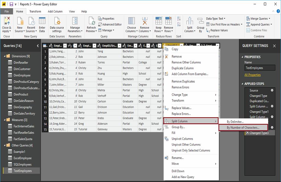Expand the Merge Queries dropdown
Image resolution: width=281 pixels, height=182 pixels.
270,19
